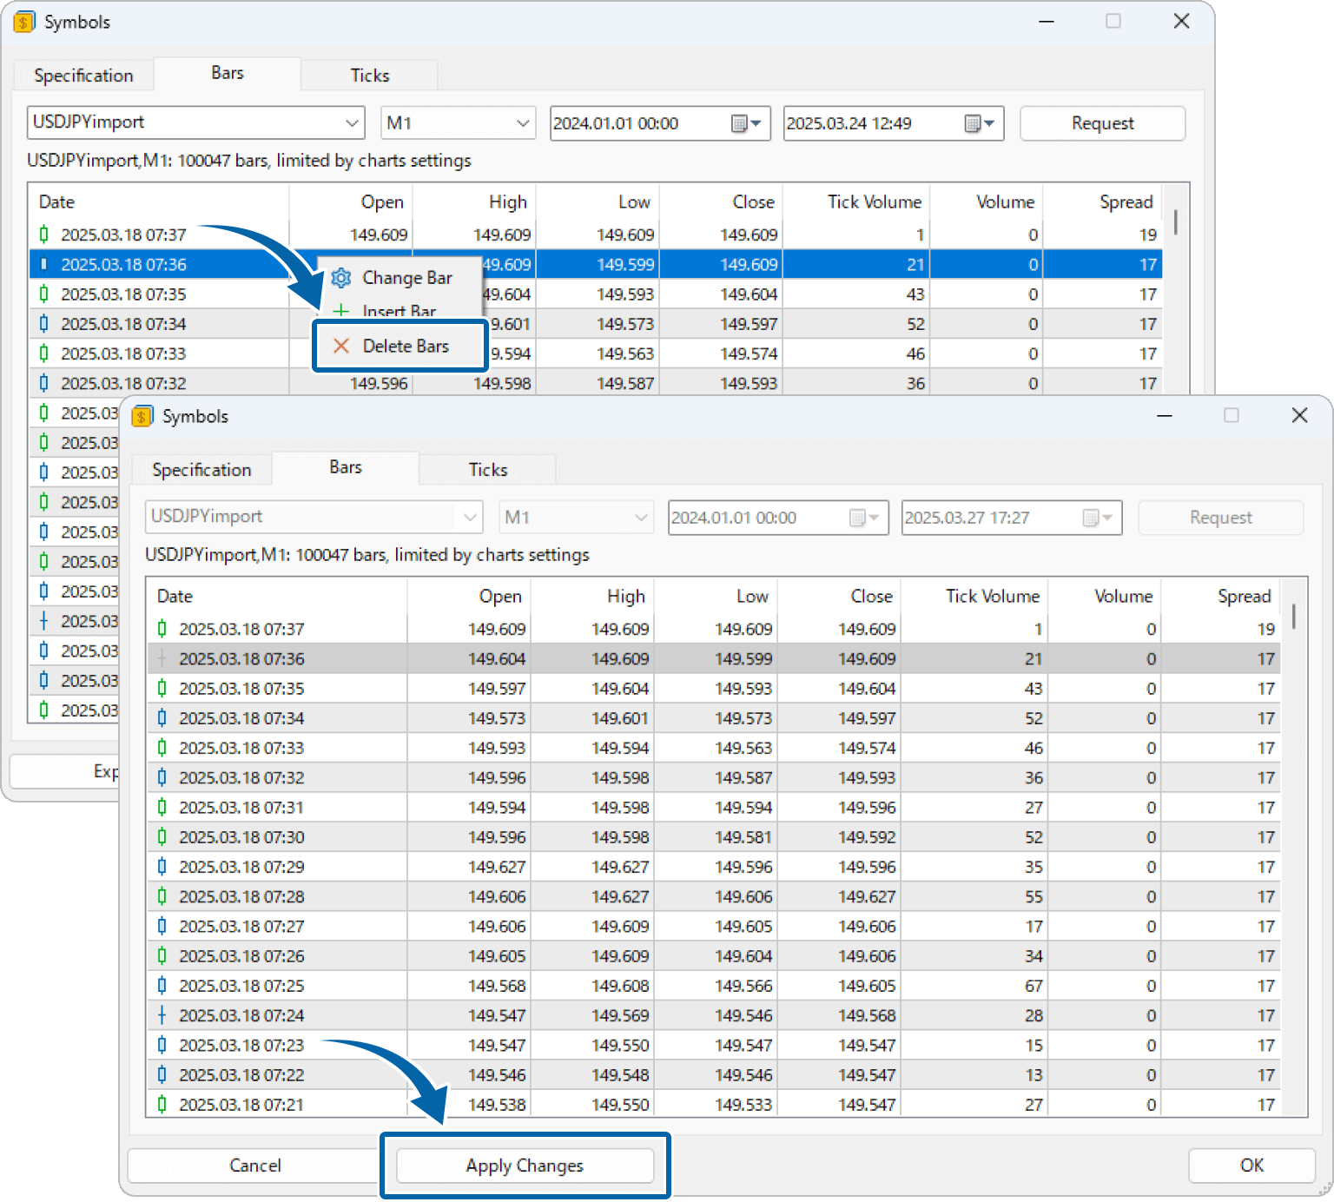The height and width of the screenshot is (1202, 1334).
Task: Click Open value 149.627 in row 07:29
Action: (x=497, y=867)
